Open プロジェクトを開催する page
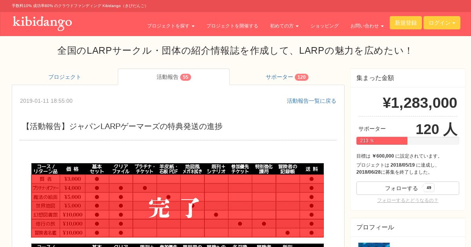This screenshot has width=471, height=247. coord(232,26)
